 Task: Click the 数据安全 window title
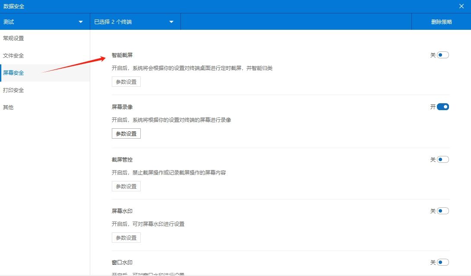[14, 6]
